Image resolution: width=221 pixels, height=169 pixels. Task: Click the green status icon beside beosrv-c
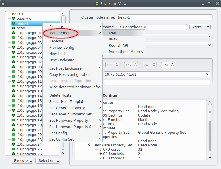(x=13, y=19)
